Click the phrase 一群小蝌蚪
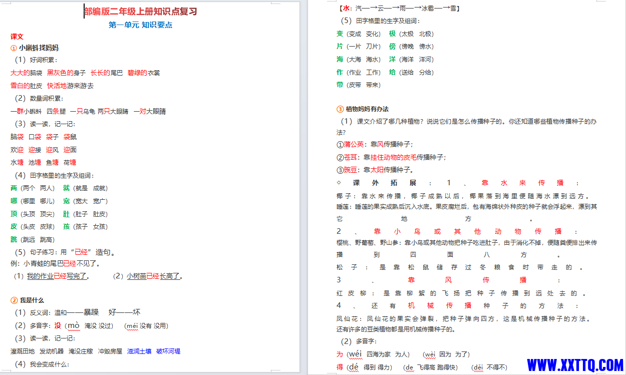The width and height of the screenshot is (626, 375). 26,111
